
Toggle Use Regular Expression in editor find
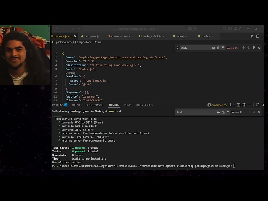222,48
